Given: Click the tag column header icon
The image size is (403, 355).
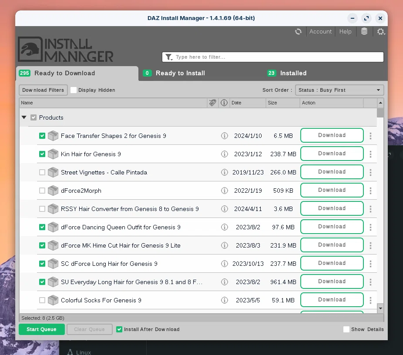Looking at the screenshot, I should click(x=212, y=103).
